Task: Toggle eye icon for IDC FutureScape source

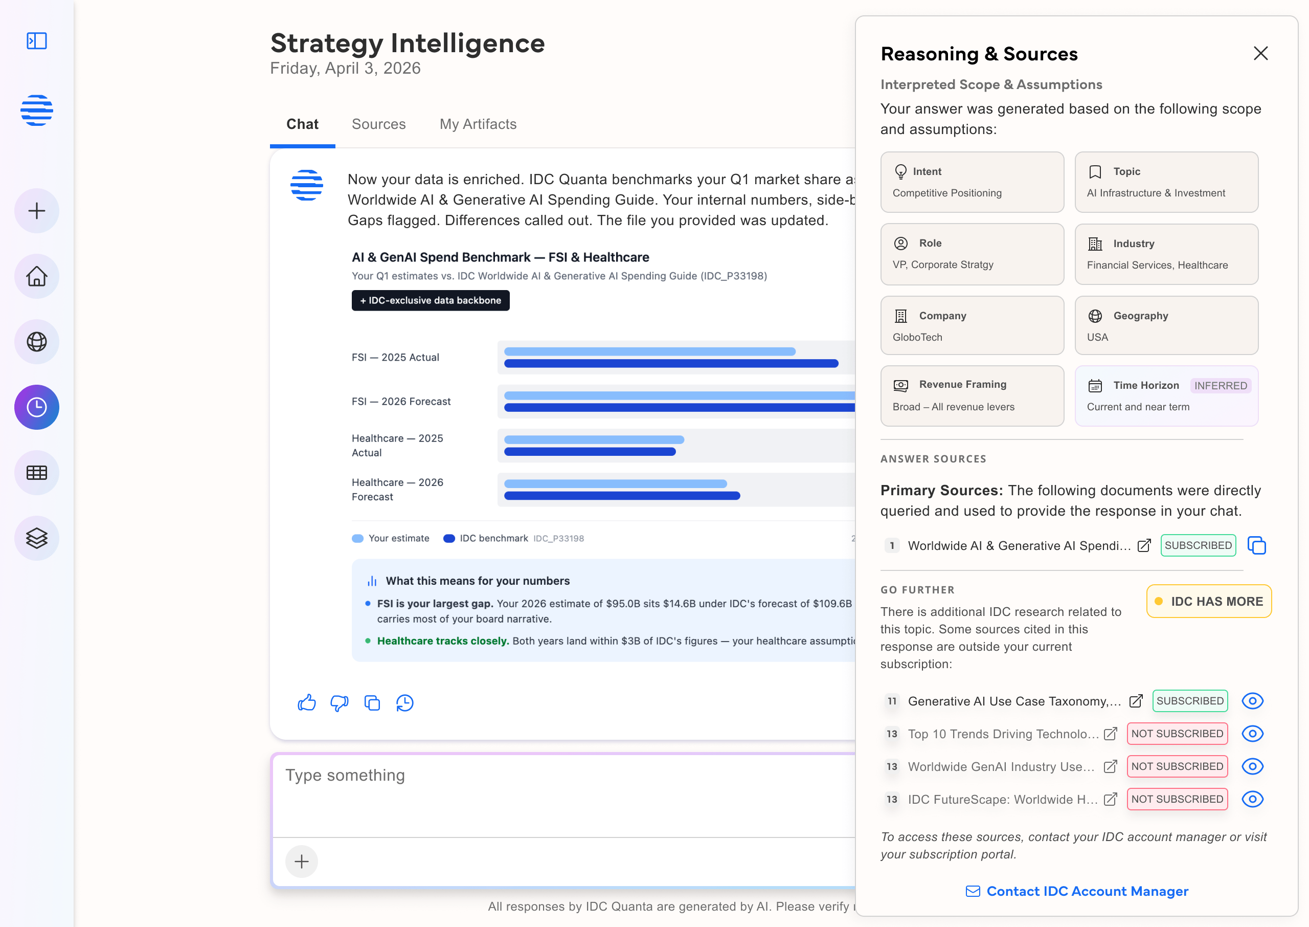Action: [1253, 799]
